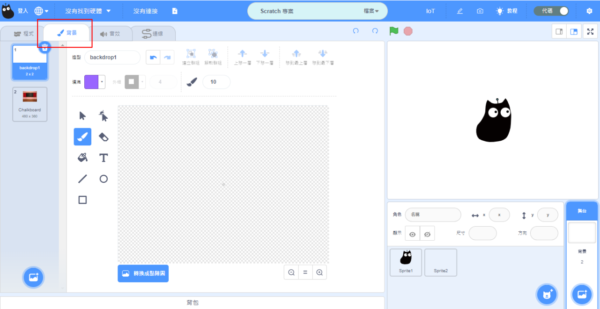Select the arrow Select tool
The image size is (600, 309).
click(82, 116)
